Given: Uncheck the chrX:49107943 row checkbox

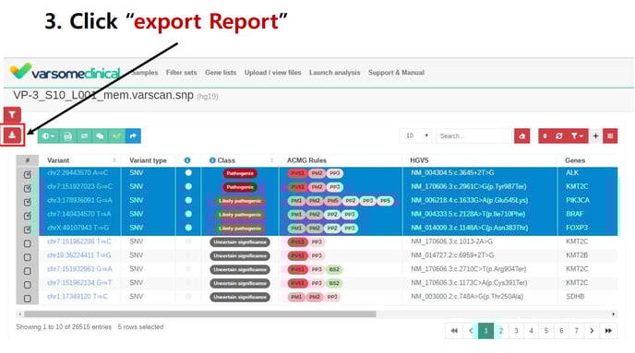Looking at the screenshot, I should tap(27, 229).
